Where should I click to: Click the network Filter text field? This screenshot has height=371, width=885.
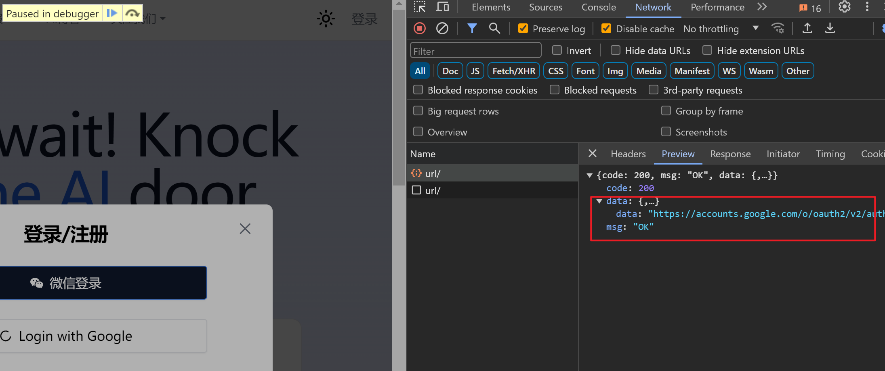coord(475,51)
